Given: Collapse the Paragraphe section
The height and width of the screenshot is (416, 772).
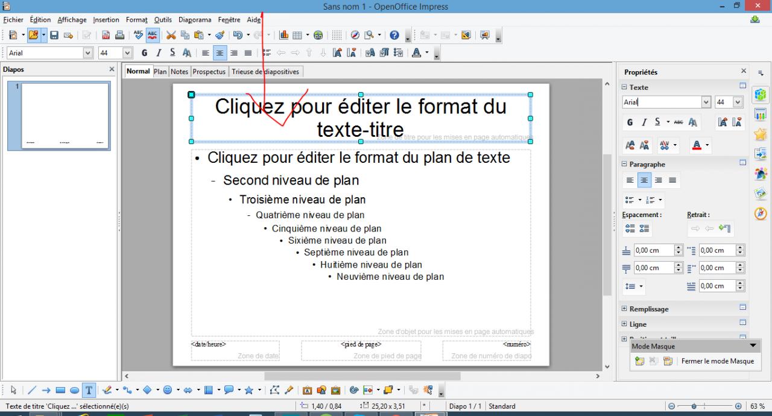Looking at the screenshot, I should pyautogui.click(x=624, y=164).
